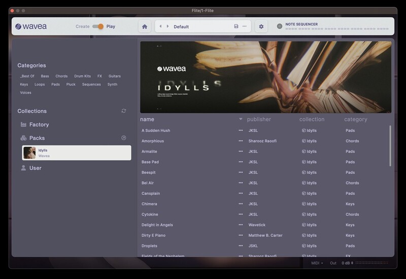Select the Dirty E Piano preset
Screen dimensions: 406x279
pos(153,235)
